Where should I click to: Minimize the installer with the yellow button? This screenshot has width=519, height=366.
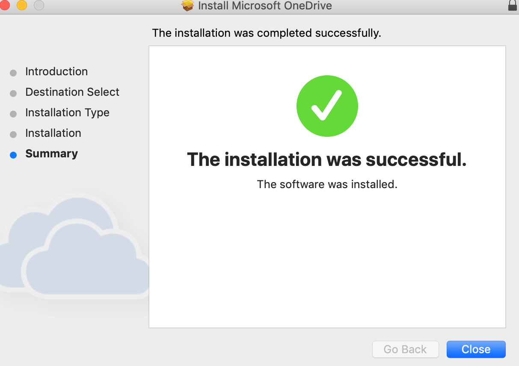pyautogui.click(x=21, y=5)
